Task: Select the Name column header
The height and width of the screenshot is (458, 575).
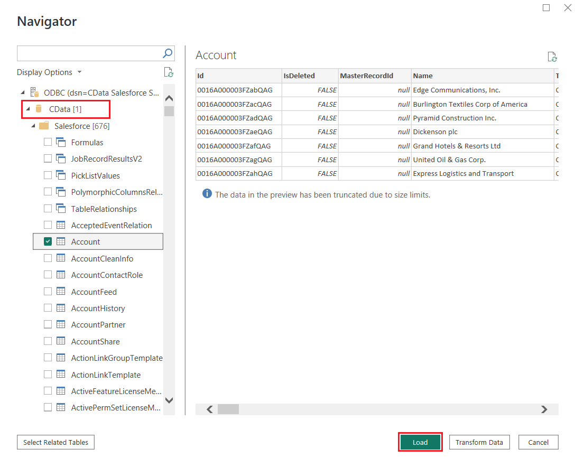Action: click(481, 76)
